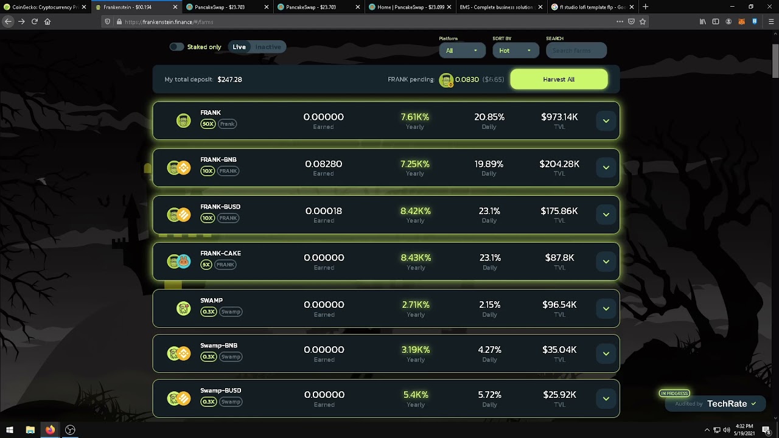This screenshot has width=779, height=438.
Task: Click the 5X badge on FRANK-CAKE
Action: [206, 265]
